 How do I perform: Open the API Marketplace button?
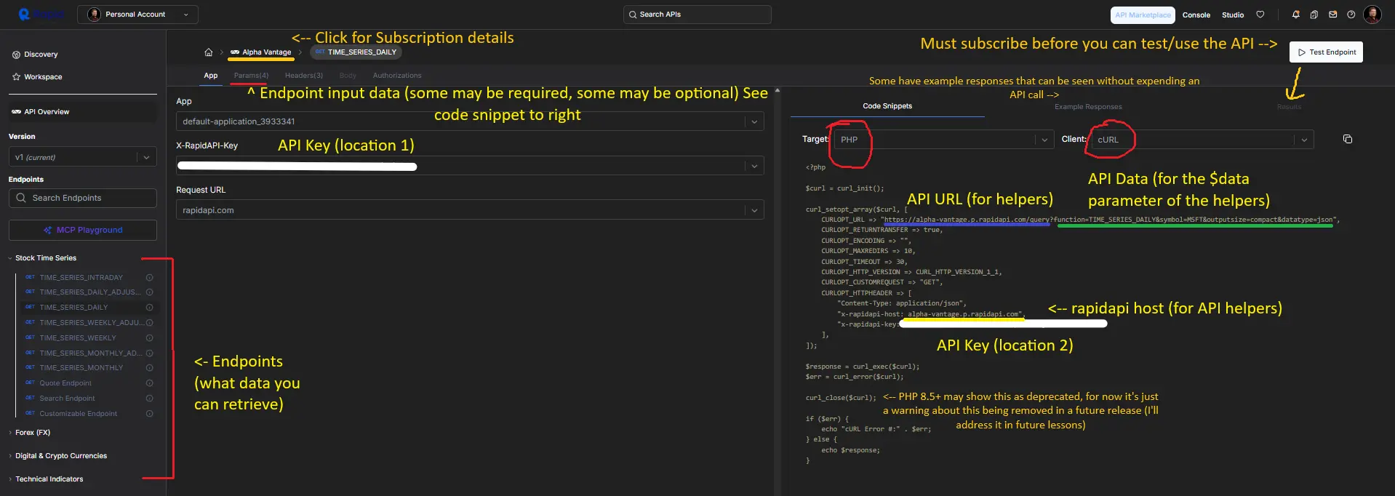(x=1143, y=15)
